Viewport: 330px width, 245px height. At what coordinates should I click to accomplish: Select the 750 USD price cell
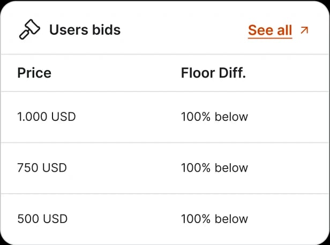pos(42,168)
